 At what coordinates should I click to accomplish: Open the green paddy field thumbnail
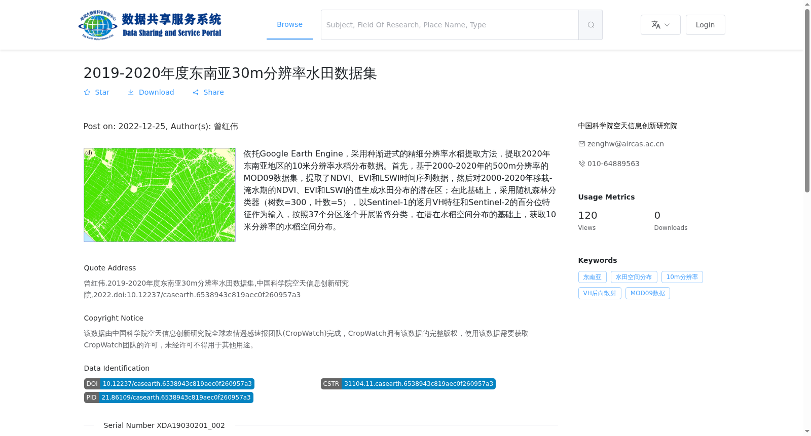(160, 195)
